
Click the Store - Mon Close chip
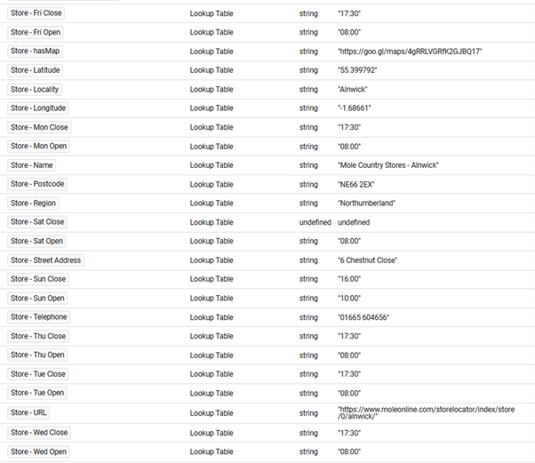click(38, 127)
